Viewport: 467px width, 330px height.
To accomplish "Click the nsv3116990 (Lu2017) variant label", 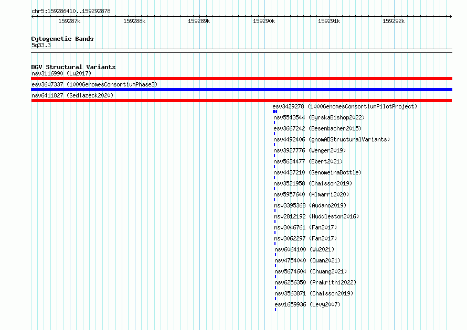I will [x=61, y=73].
